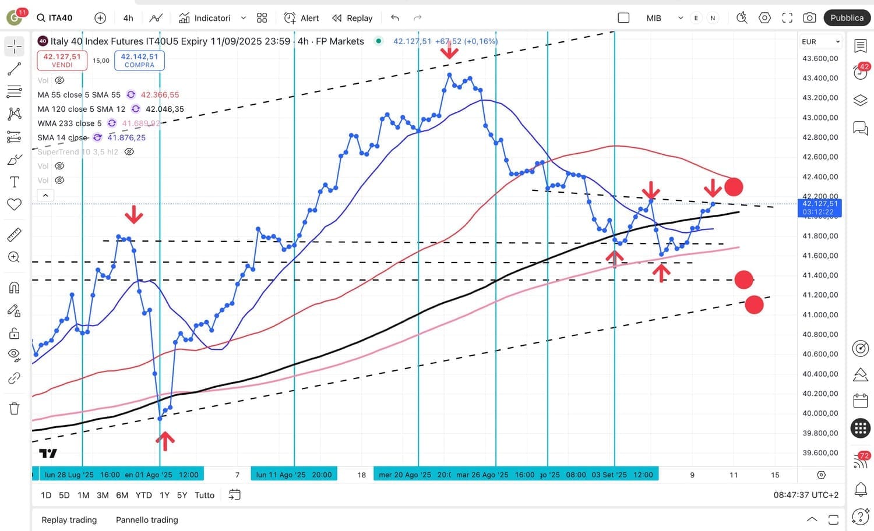Toggle visibility of the topmost Vol indicator
The image size is (874, 531).
(x=59, y=80)
